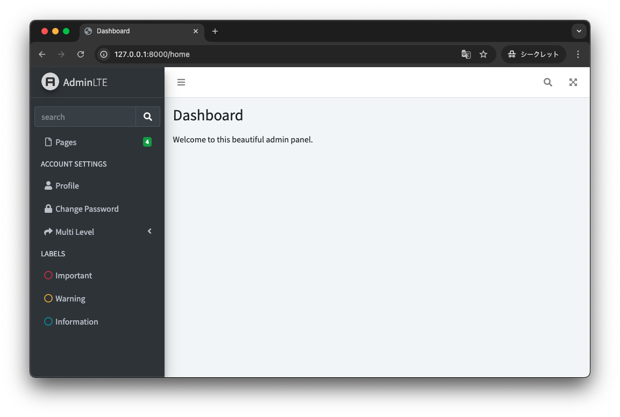Open Change Password page
The height and width of the screenshot is (417, 620).
[97, 208]
